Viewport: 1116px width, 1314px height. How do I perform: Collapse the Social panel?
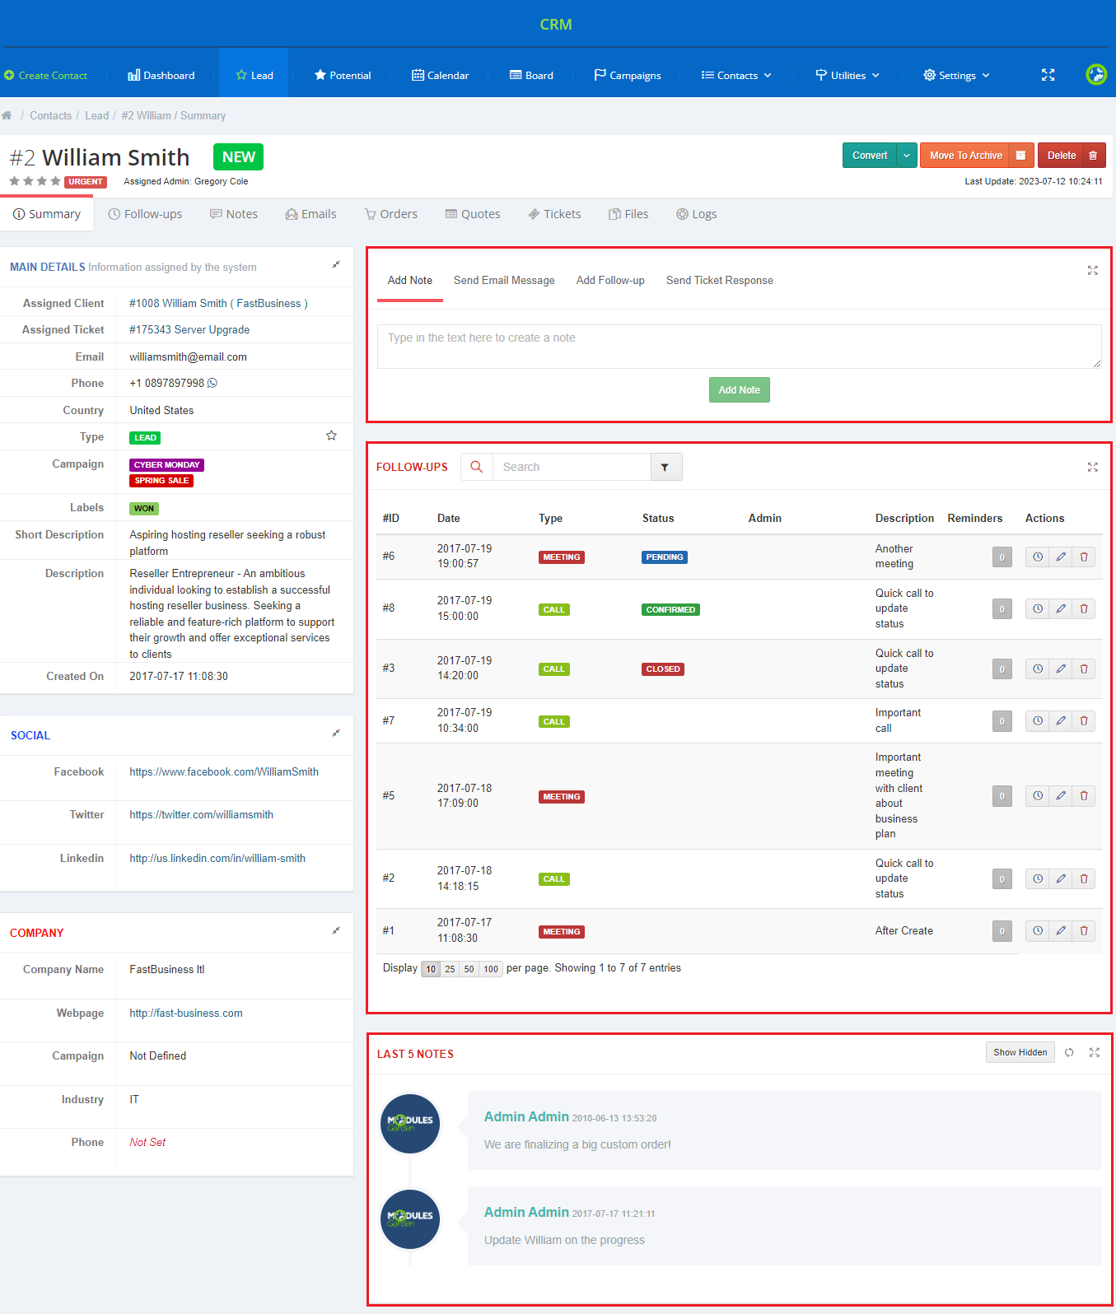(336, 733)
